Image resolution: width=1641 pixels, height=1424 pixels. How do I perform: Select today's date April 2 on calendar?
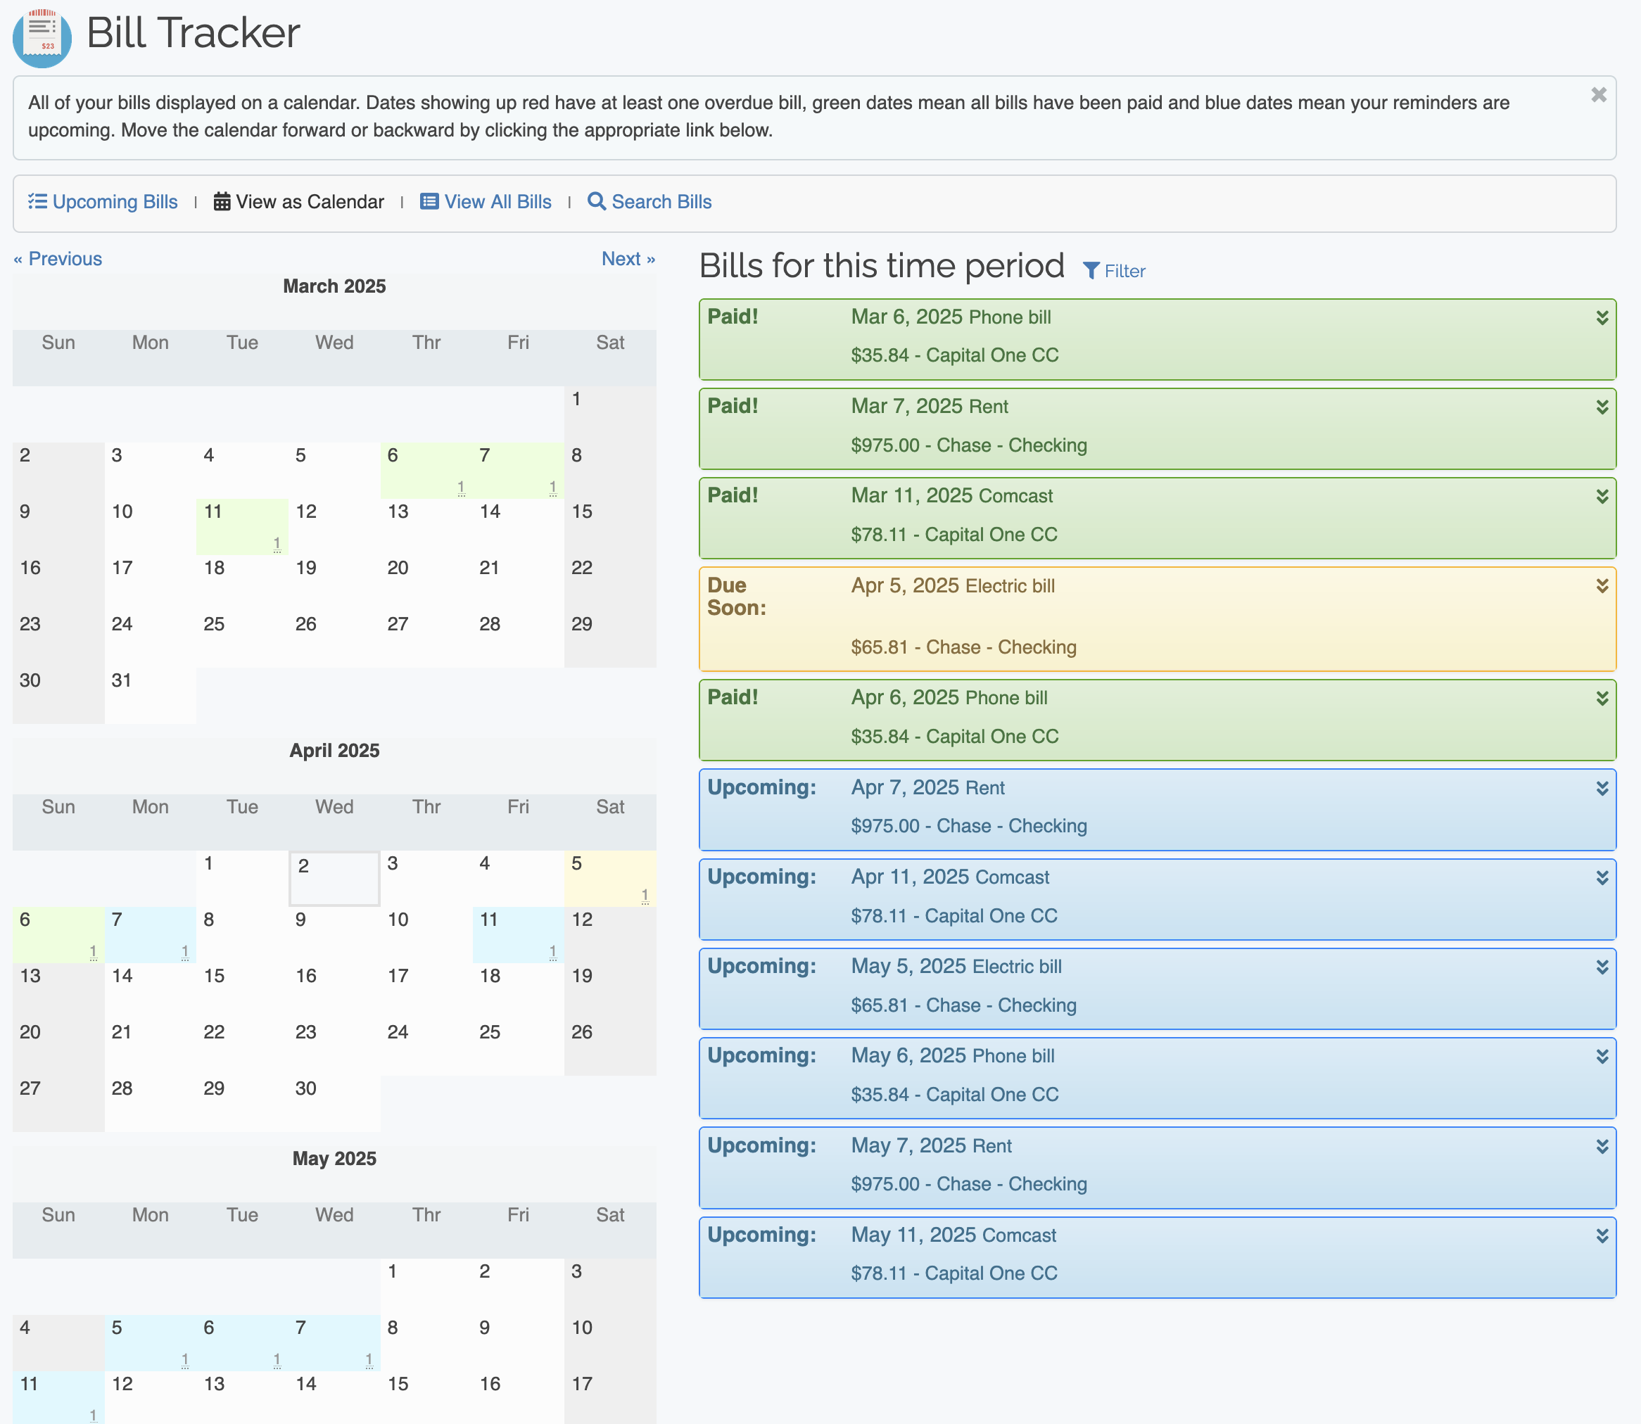[x=334, y=878]
